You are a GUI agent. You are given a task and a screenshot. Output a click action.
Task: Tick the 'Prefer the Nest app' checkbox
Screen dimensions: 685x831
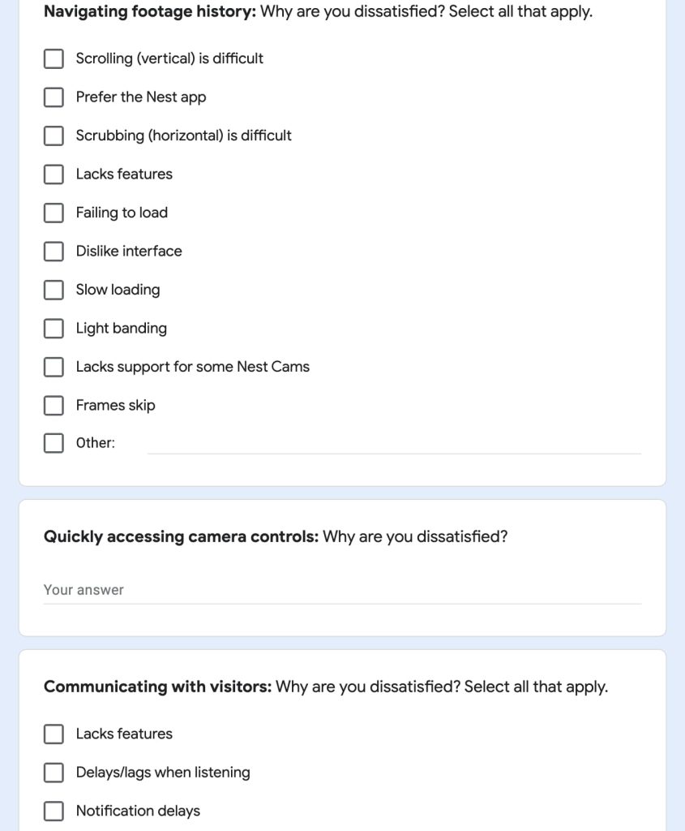[x=54, y=97]
